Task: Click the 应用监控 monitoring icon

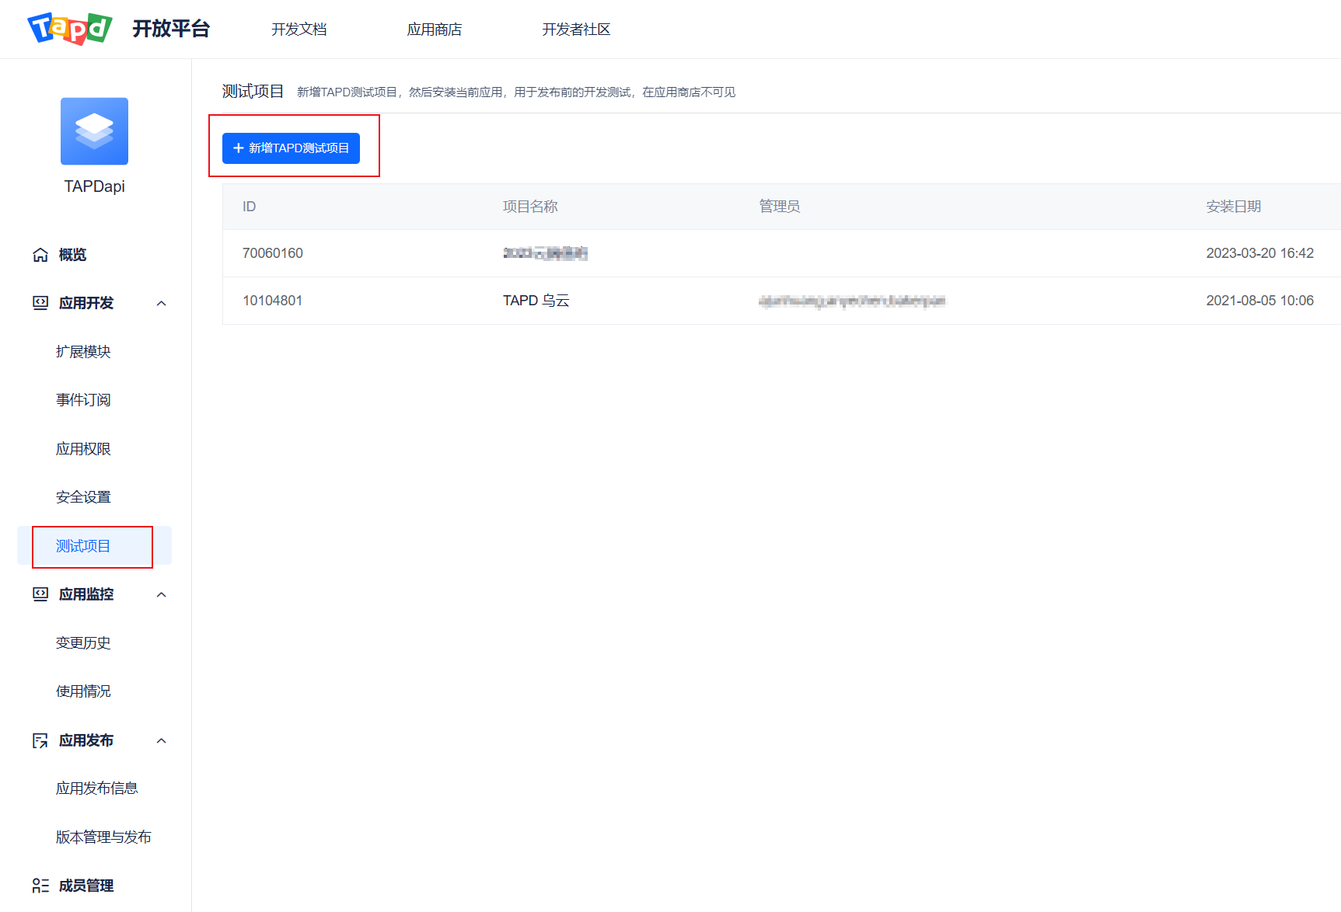Action: coord(40,594)
